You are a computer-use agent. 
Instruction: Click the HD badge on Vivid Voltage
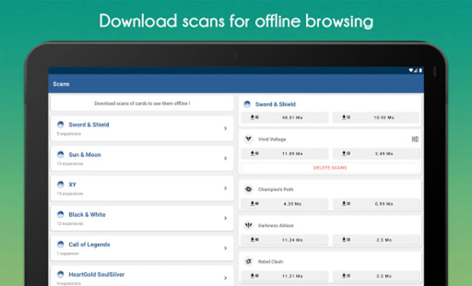415,139
